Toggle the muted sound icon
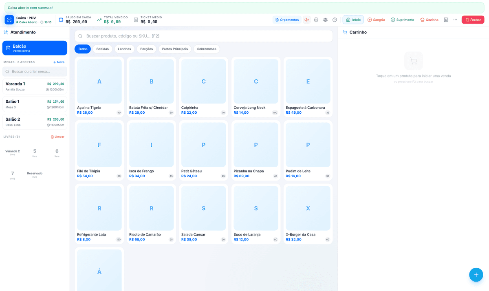This screenshot has width=489, height=291. [307, 20]
